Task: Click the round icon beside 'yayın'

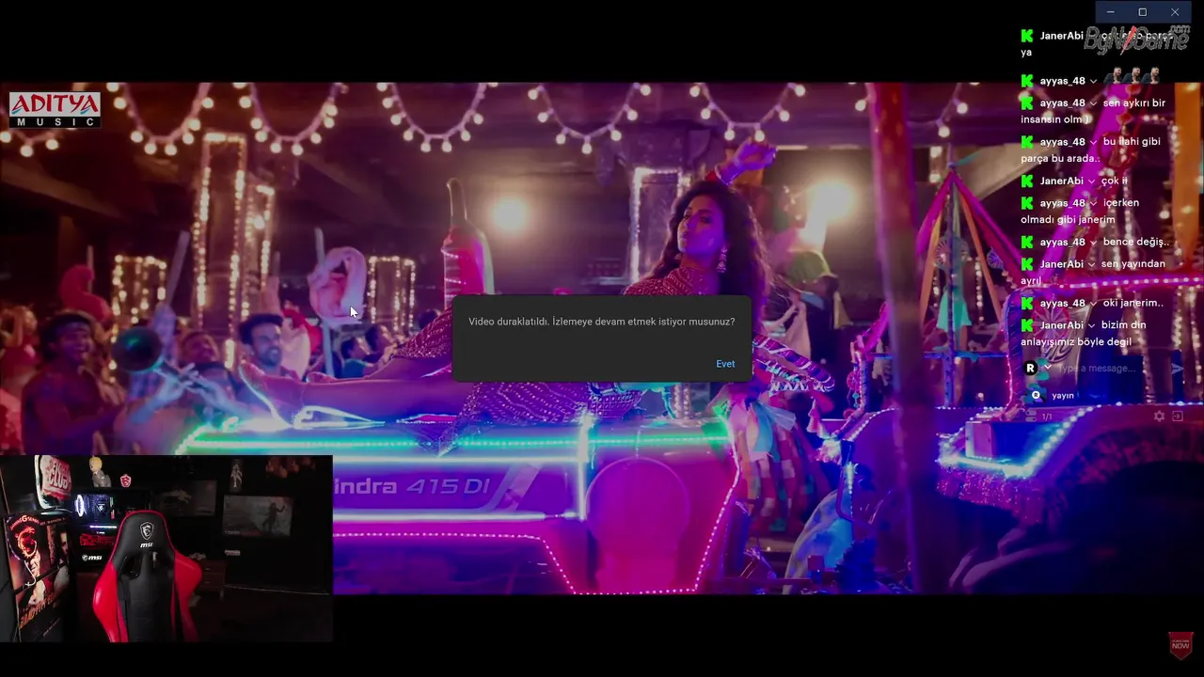Action: pyautogui.click(x=1037, y=396)
